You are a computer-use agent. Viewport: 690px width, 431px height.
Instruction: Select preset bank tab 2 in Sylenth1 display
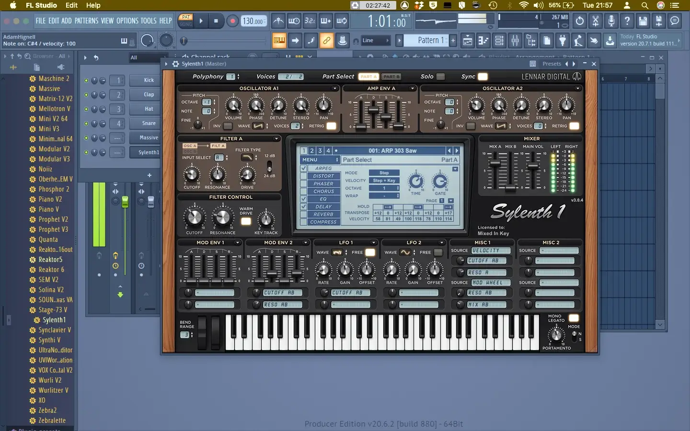coord(312,150)
